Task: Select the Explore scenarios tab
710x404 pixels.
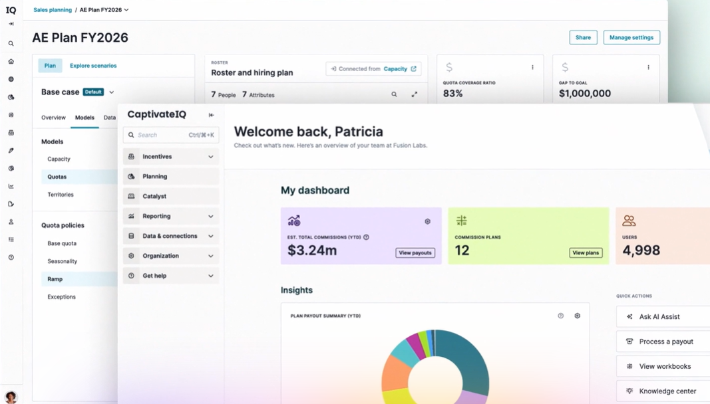Action: click(x=93, y=66)
